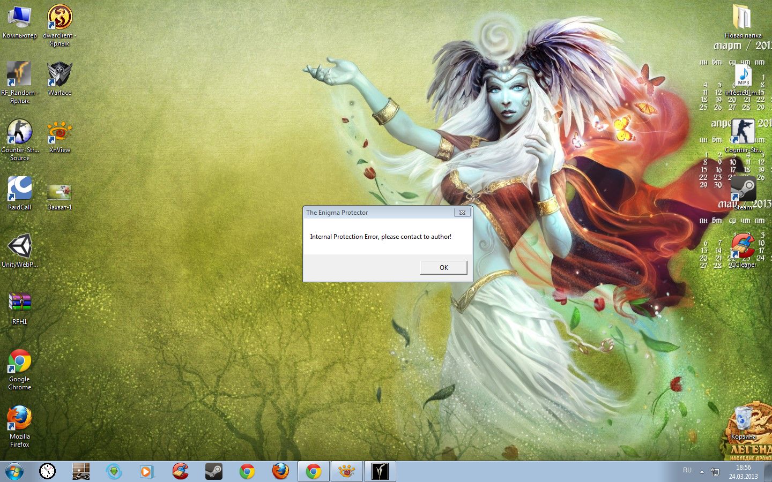
Task: Select the infected MP3 file icon
Action: click(743, 79)
